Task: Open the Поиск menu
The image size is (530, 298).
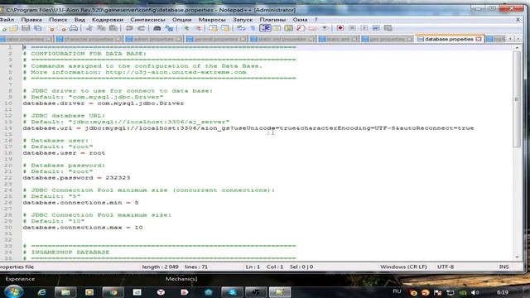Action: point(58,20)
